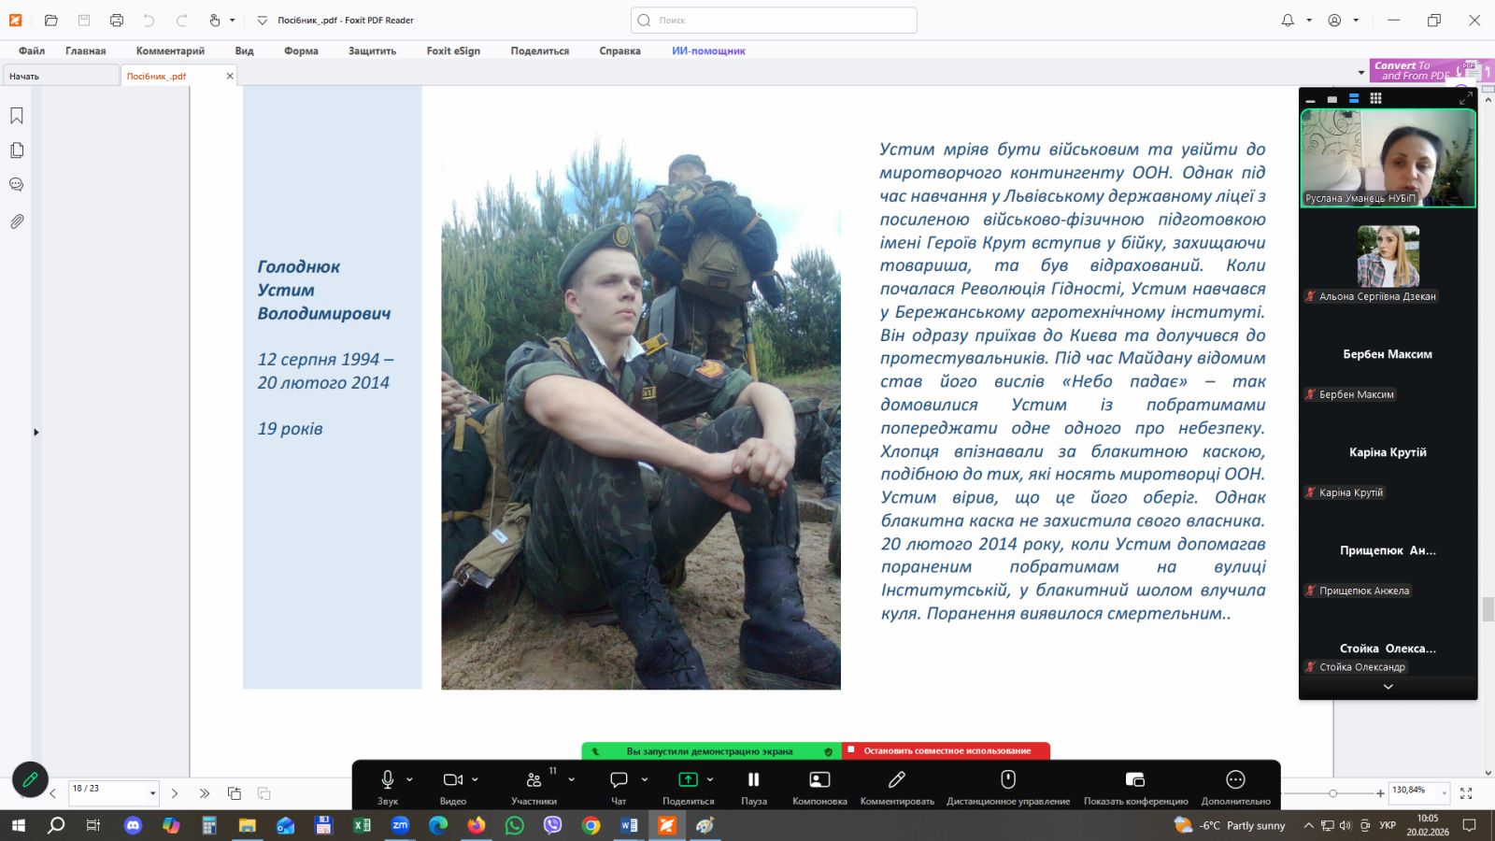
Task: Expand the Zoom video options arrow
Action: (475, 779)
